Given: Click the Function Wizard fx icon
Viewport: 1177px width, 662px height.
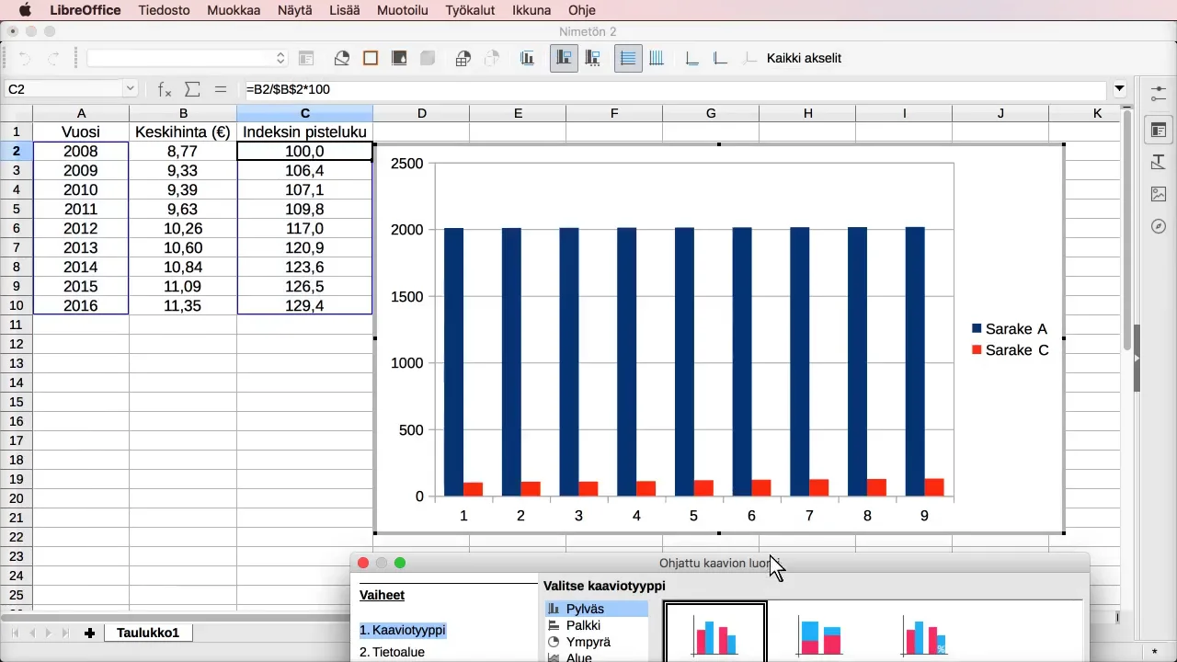Looking at the screenshot, I should click(165, 89).
